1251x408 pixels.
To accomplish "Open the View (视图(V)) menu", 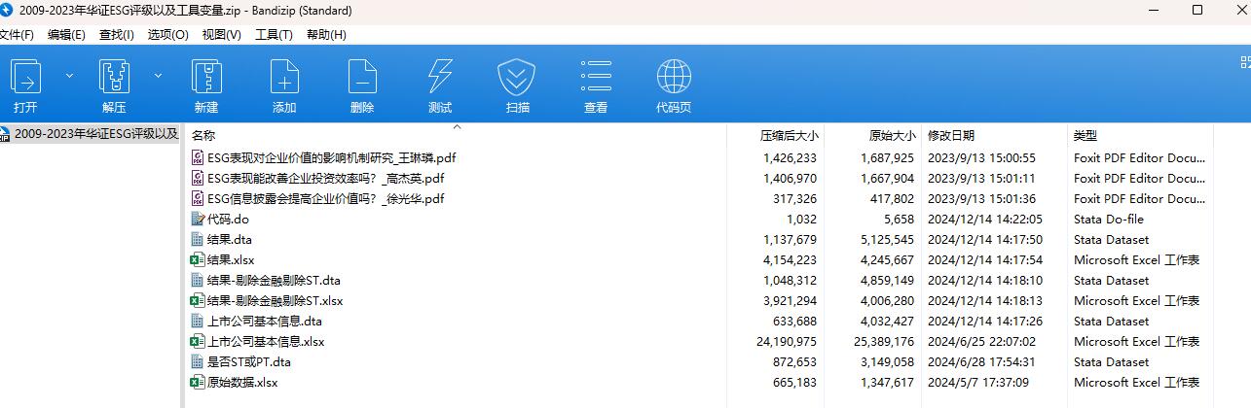I will coord(221,34).
